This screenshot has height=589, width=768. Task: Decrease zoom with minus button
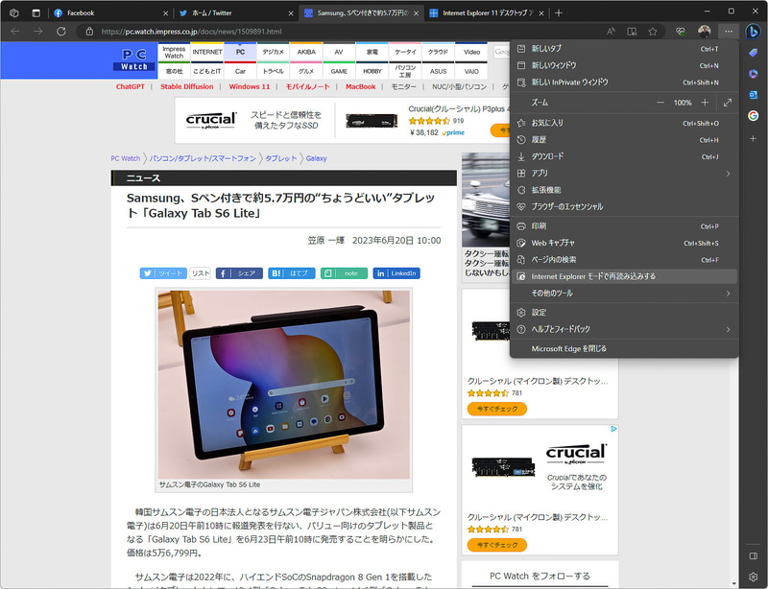coord(660,103)
